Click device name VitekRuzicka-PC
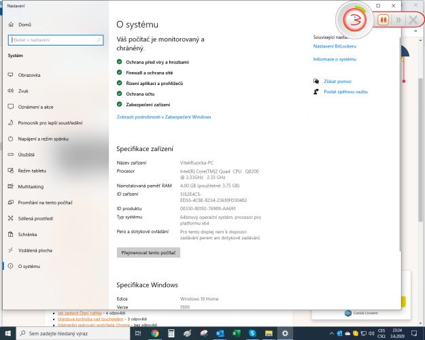This screenshot has height=340, width=425. click(197, 163)
